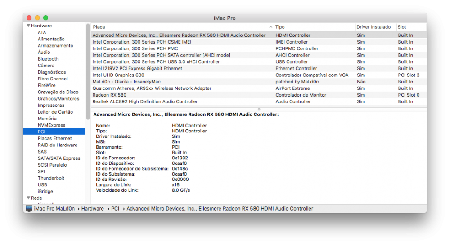The image size is (450, 246).
Task: Click 'Controlador Compatível com VGA' cell
Action: pyautogui.click(x=312, y=75)
